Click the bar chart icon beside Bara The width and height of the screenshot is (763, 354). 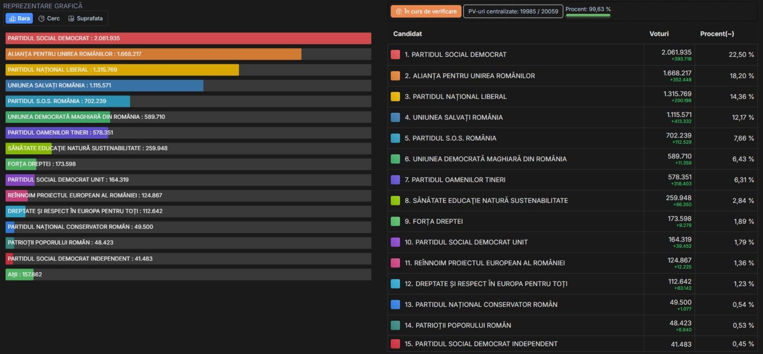click(x=12, y=18)
